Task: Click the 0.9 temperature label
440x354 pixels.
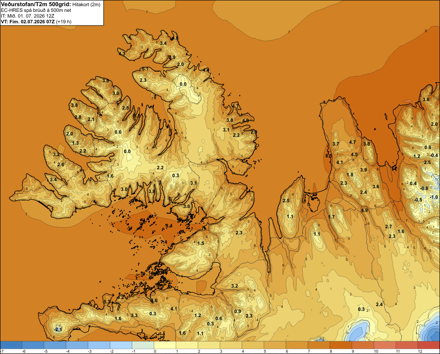Action: pos(238,311)
